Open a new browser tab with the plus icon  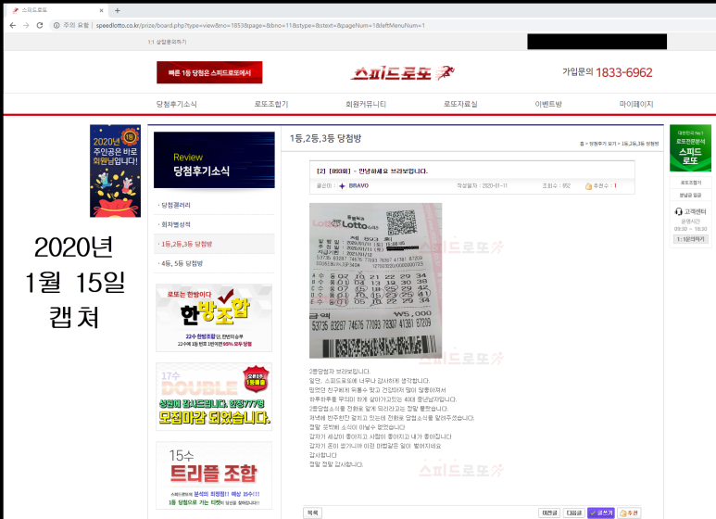click(x=118, y=10)
